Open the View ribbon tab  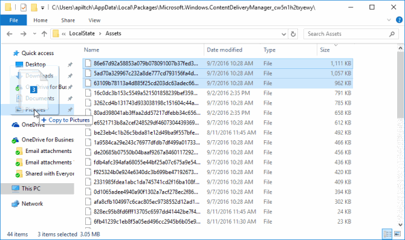point(94,20)
